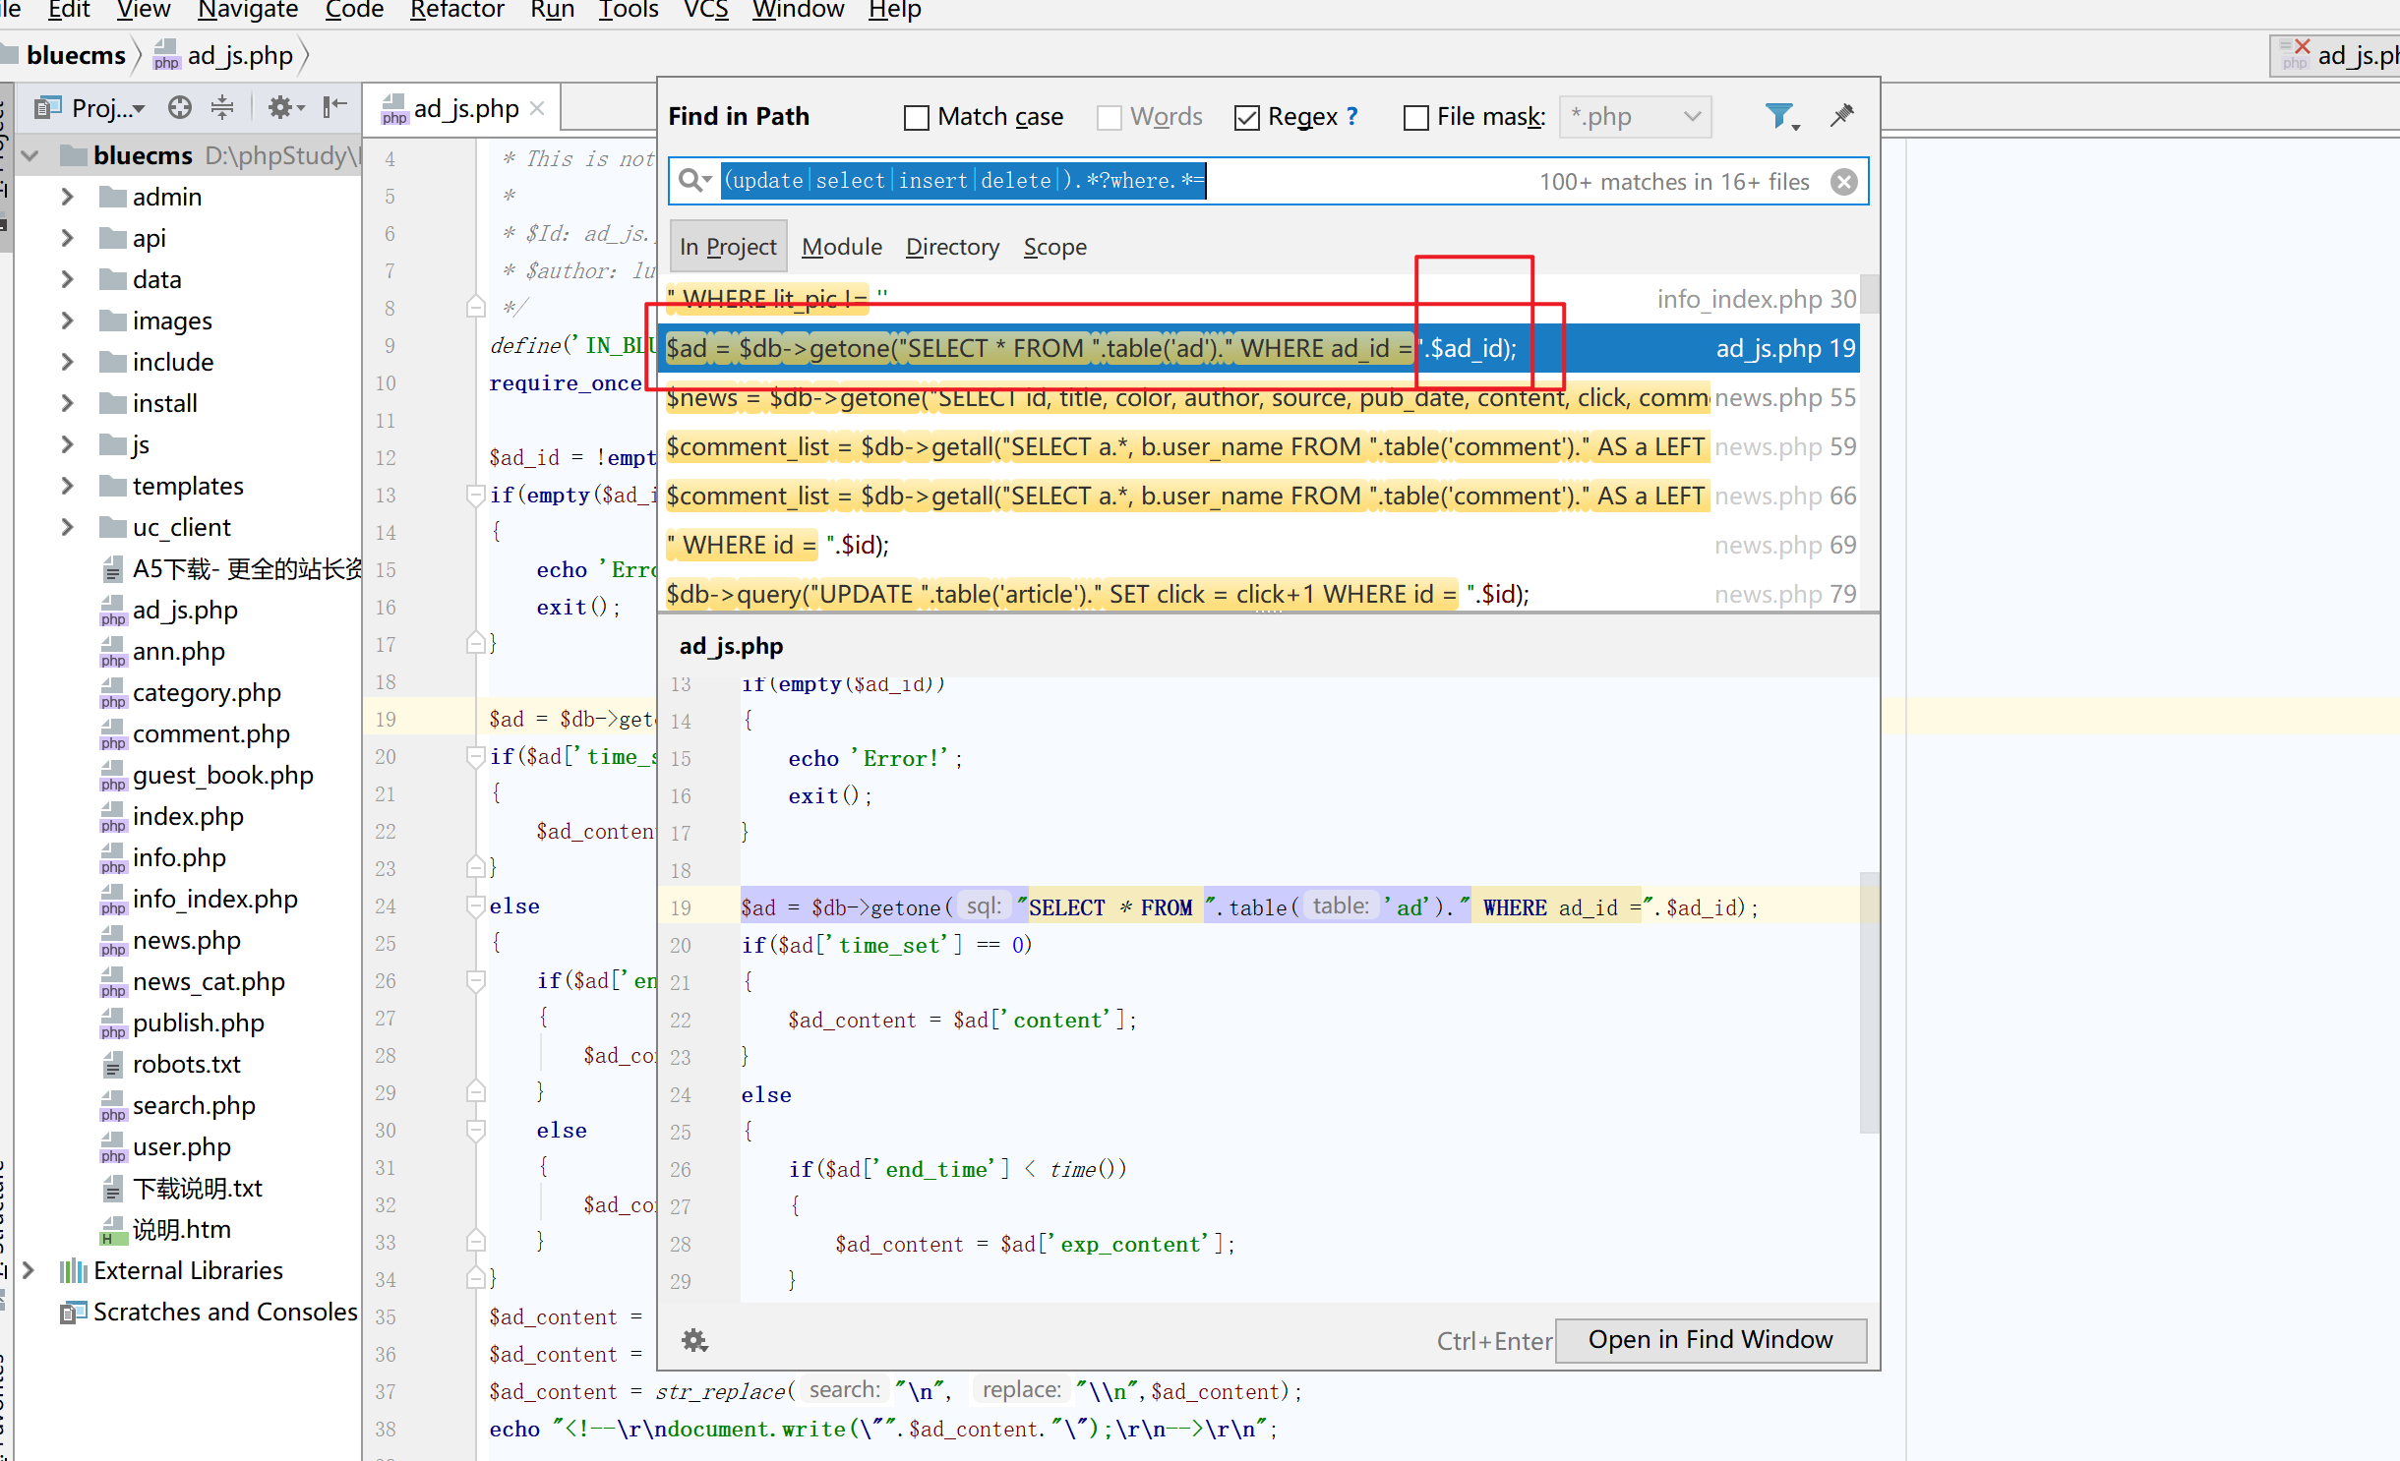Toggle fold marker at line 24
The image size is (2400, 1461).
point(475,906)
